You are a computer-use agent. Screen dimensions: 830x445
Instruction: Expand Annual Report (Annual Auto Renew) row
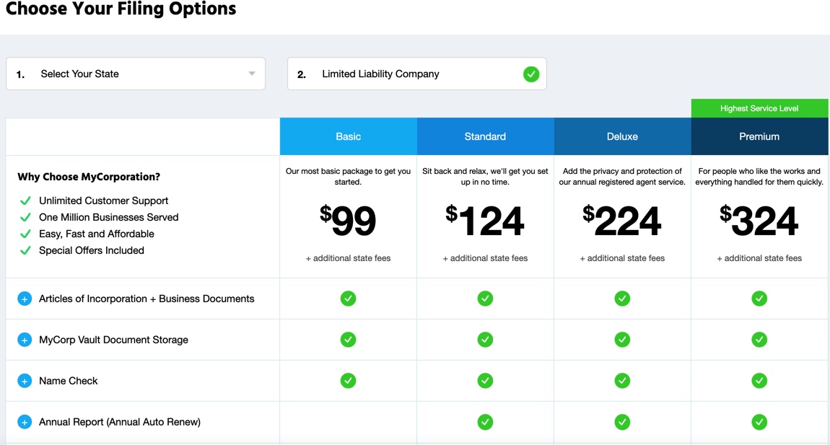(x=25, y=422)
